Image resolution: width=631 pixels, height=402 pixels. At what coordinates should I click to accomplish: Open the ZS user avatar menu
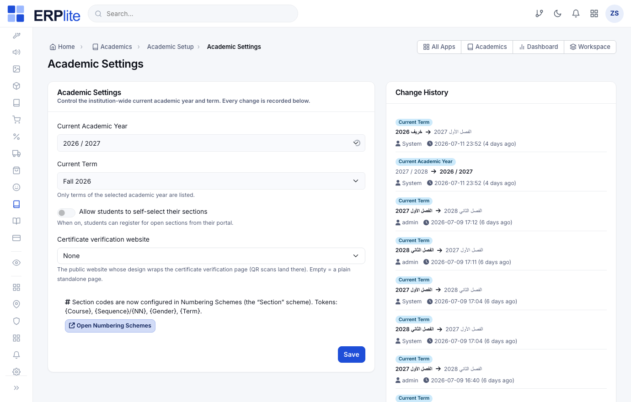point(615,14)
